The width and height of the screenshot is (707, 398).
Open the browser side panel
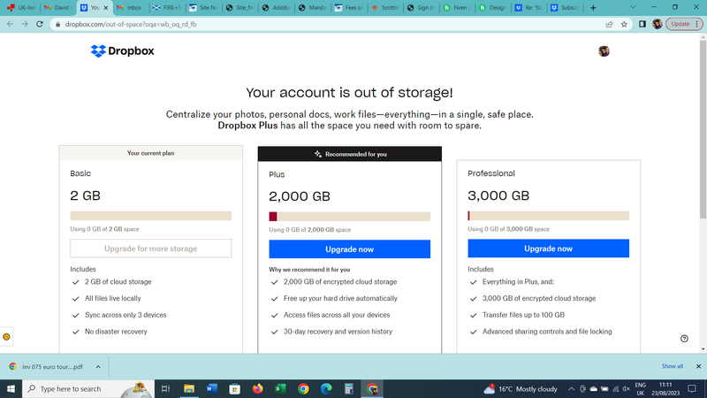coord(642,24)
